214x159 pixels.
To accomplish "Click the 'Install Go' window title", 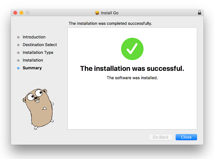I will tap(110, 13).
